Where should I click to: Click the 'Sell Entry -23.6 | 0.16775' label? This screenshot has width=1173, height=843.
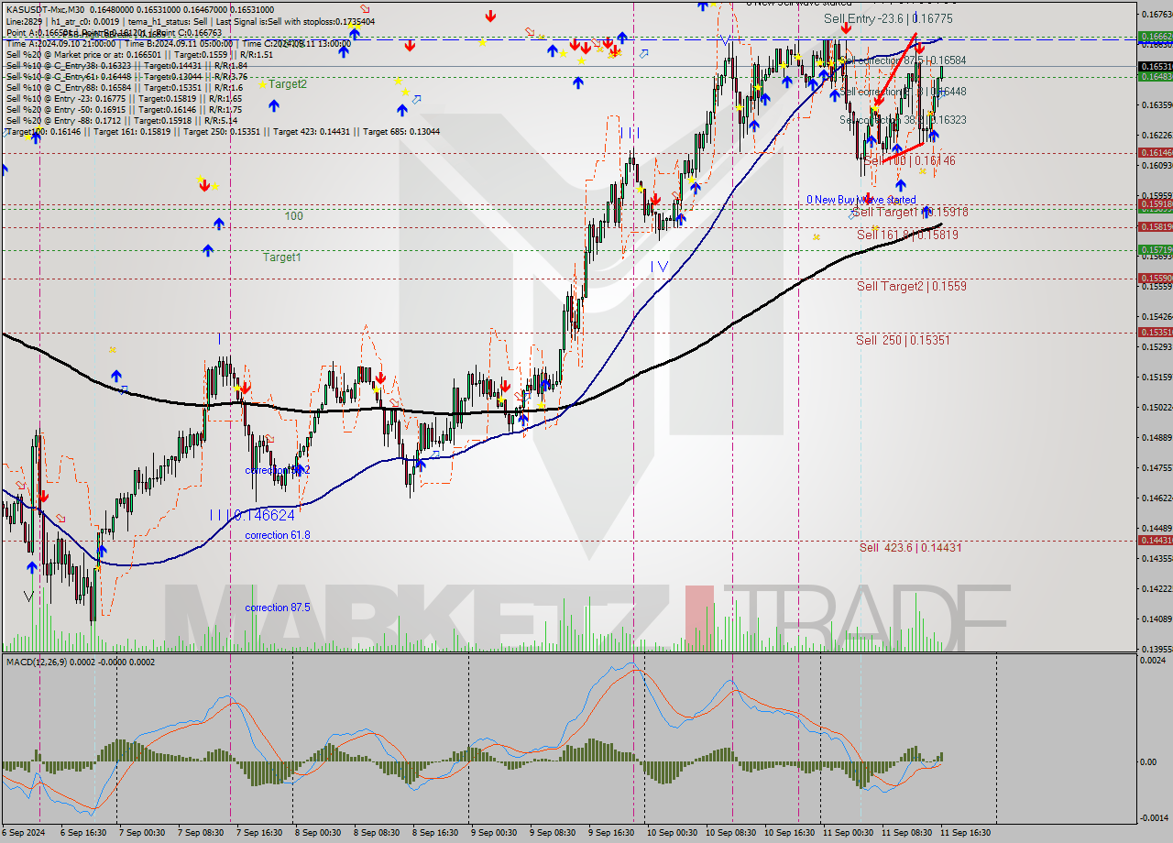(888, 18)
